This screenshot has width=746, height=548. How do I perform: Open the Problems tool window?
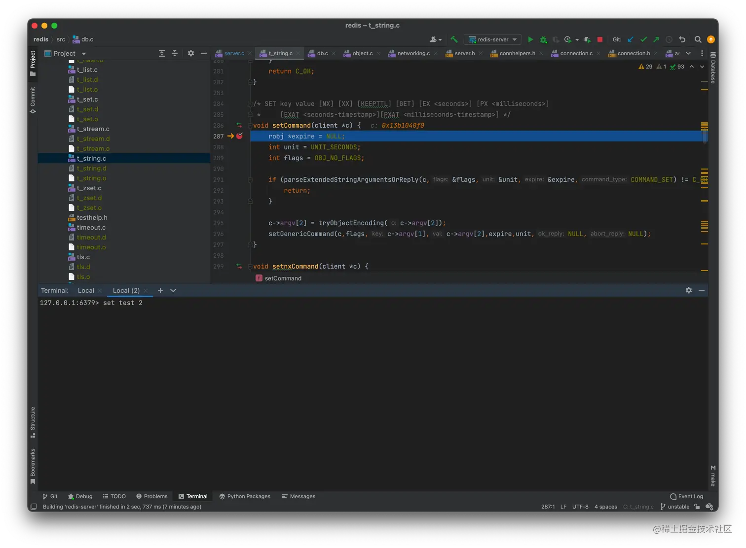[x=151, y=496]
